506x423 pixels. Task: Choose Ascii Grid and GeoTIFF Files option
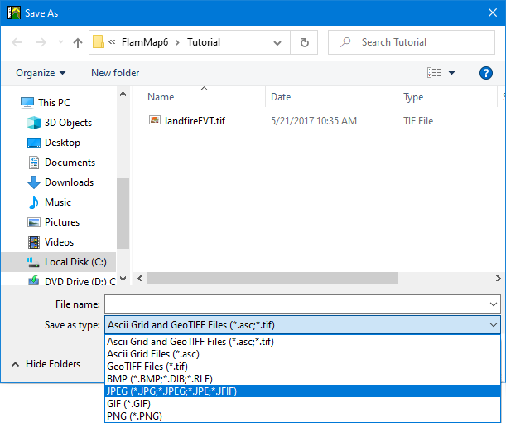point(303,342)
